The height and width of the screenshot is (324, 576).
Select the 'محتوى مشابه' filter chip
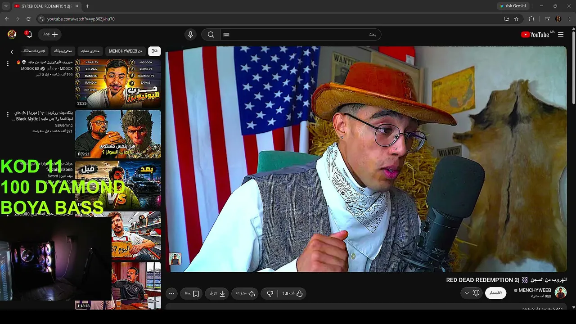(x=90, y=51)
